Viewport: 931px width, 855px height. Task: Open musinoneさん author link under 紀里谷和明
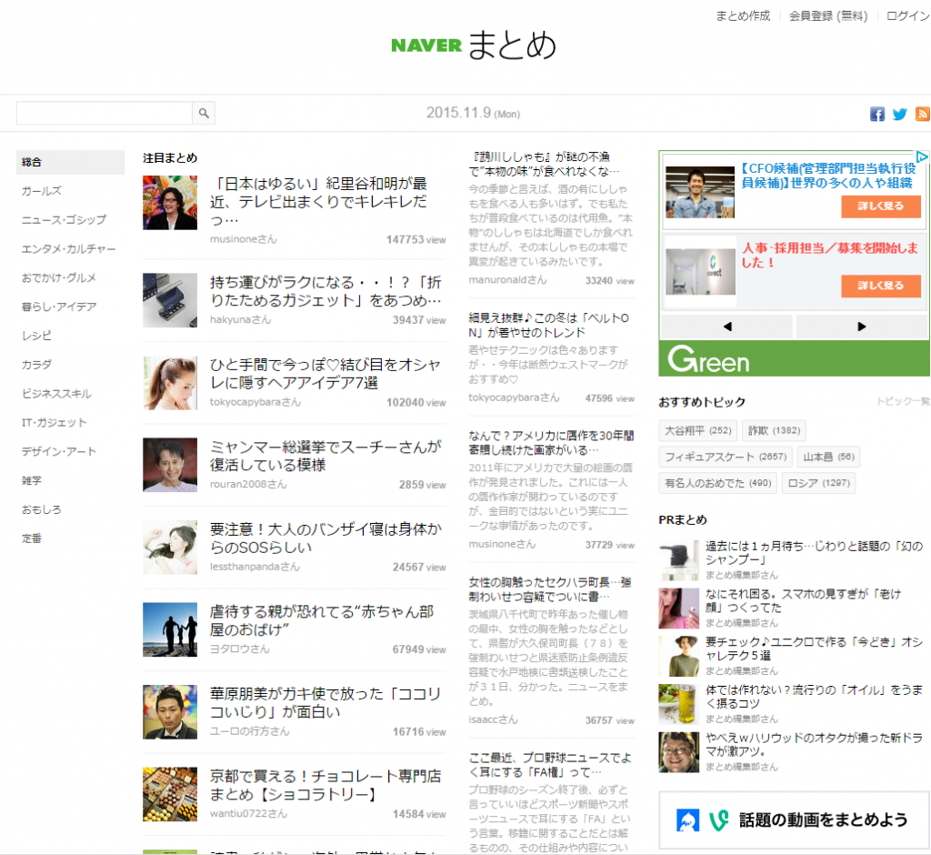(244, 239)
